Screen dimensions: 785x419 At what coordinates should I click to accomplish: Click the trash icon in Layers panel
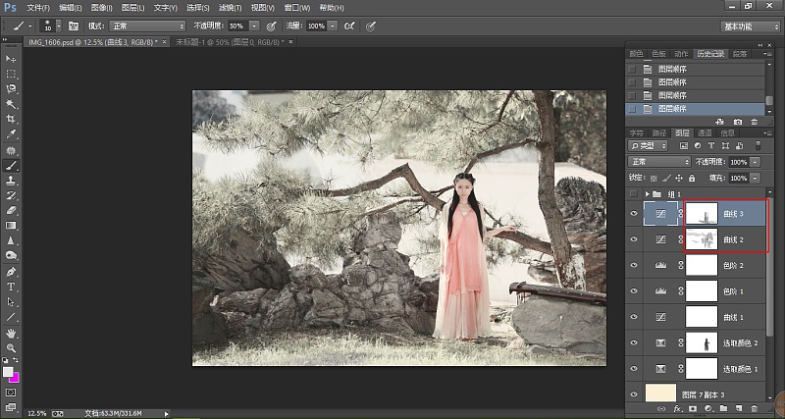coord(755,408)
